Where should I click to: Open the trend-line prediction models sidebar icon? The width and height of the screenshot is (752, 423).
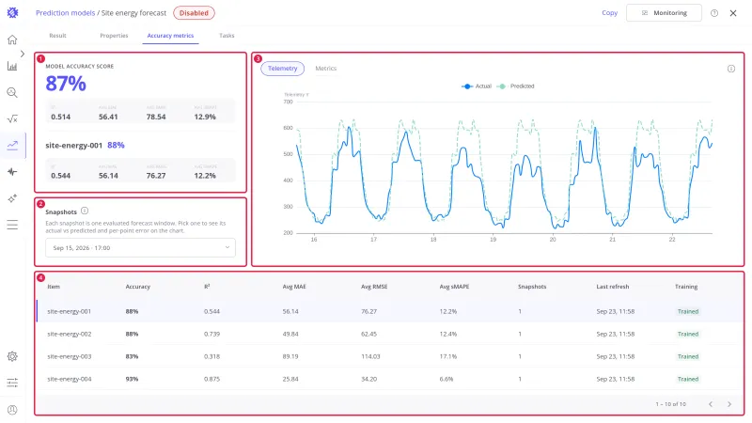(x=12, y=146)
